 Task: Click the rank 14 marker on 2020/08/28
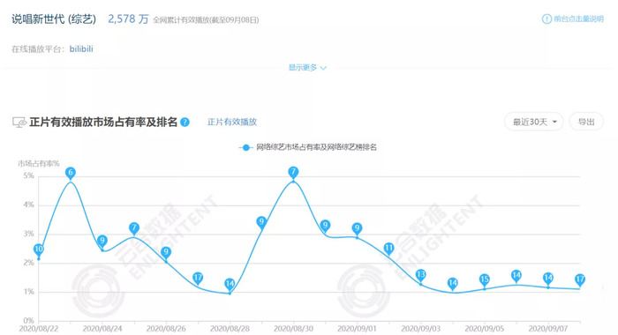(230, 284)
